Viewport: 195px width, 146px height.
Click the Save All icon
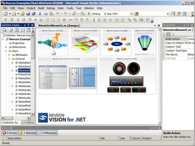[34, 14]
